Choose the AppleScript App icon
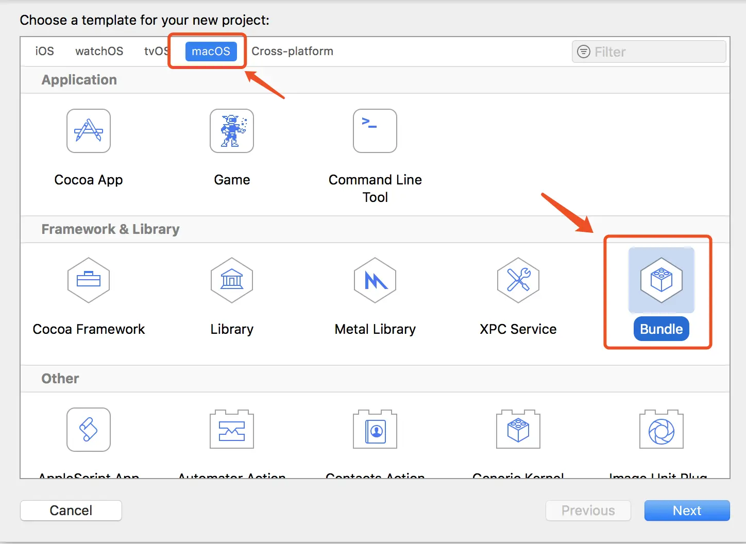The height and width of the screenshot is (544, 746). (x=89, y=430)
